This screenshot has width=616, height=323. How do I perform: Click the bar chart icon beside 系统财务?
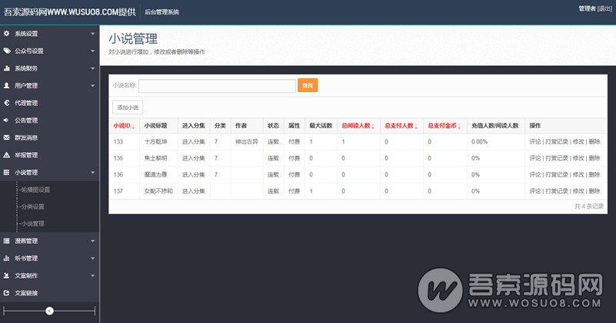tap(7, 68)
